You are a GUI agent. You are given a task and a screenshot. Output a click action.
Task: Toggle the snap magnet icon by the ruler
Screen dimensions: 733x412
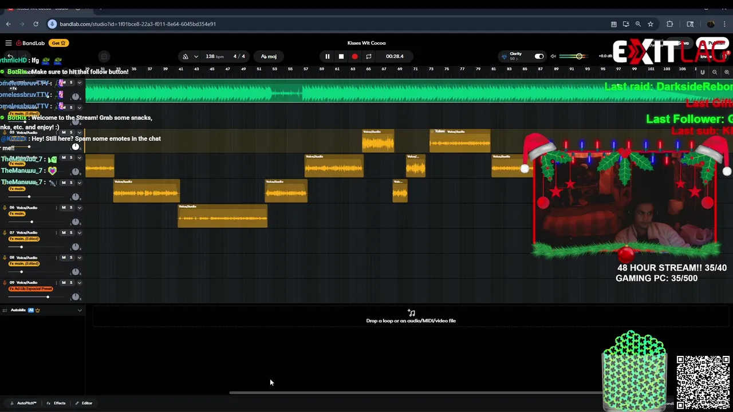(703, 72)
